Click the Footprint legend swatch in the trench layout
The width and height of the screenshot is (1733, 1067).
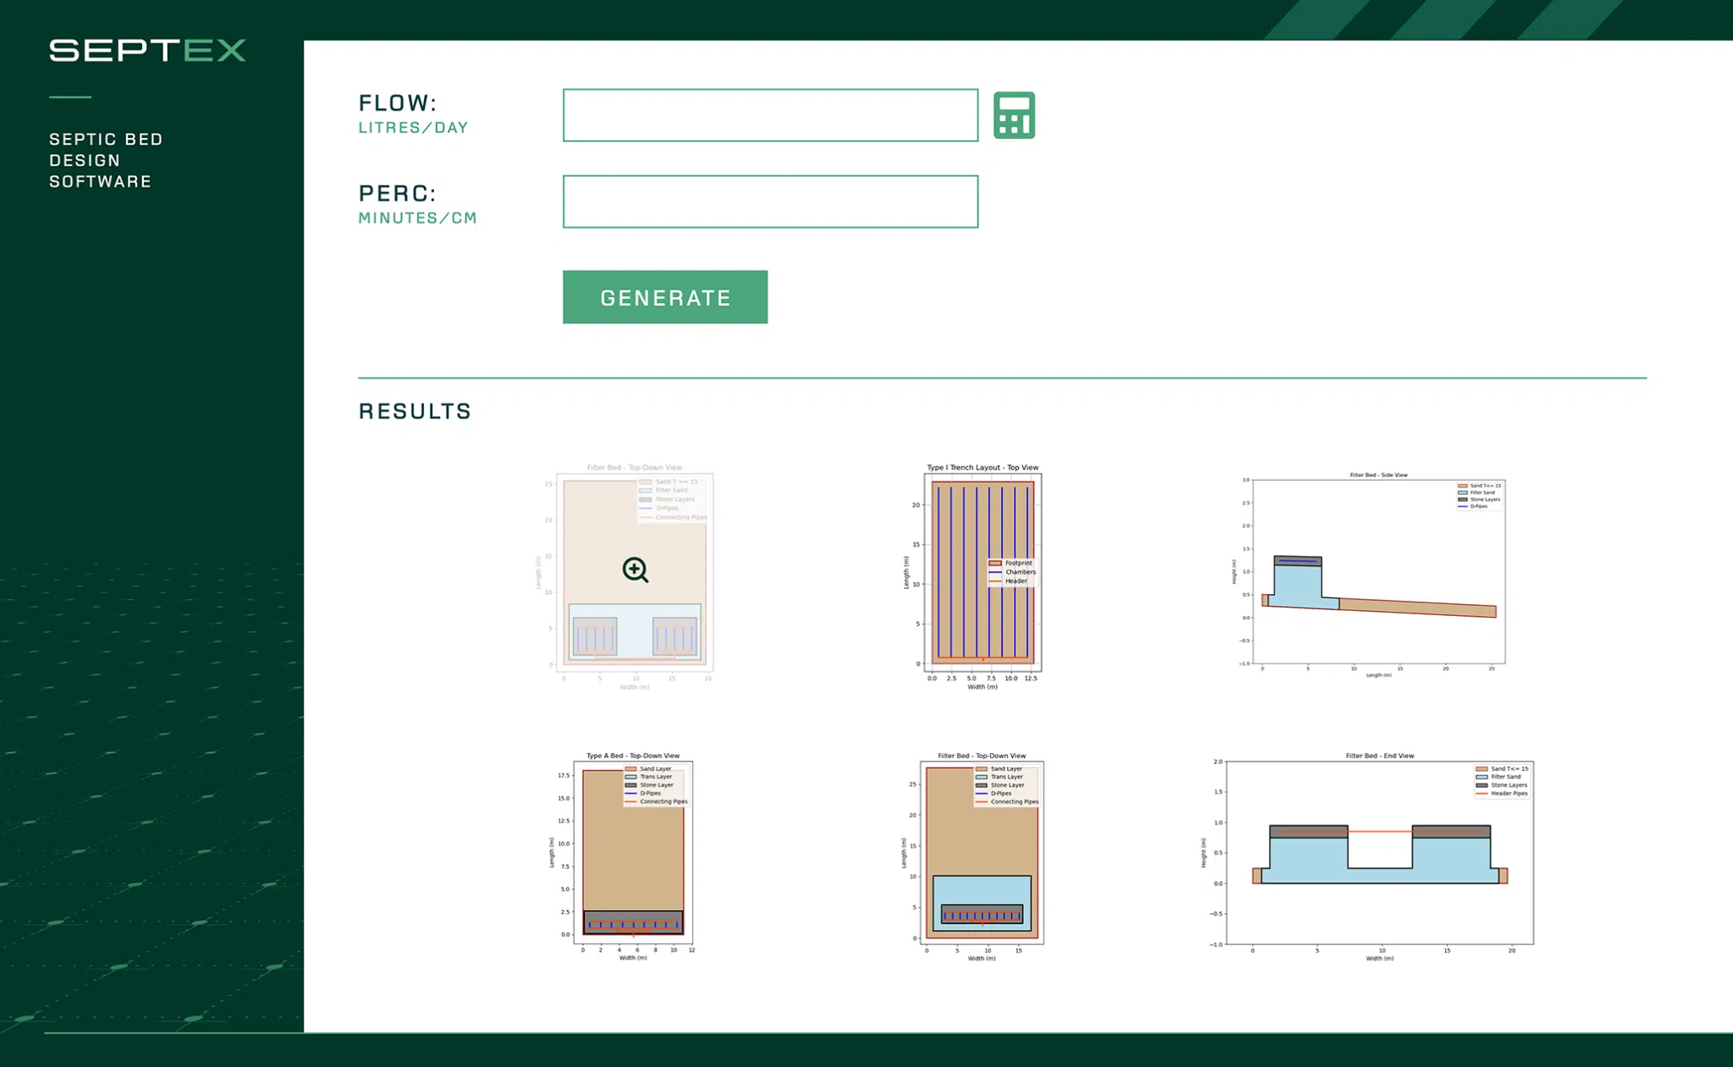point(995,563)
